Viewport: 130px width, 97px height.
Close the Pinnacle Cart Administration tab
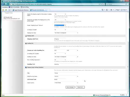(46, 10)
